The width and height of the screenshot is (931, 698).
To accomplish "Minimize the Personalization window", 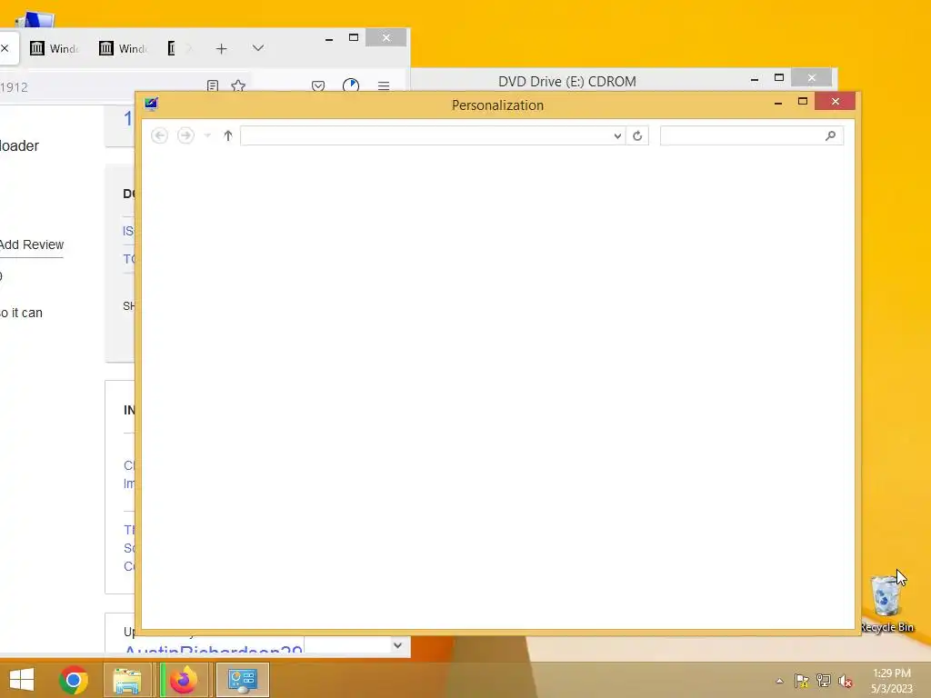I will (x=778, y=103).
